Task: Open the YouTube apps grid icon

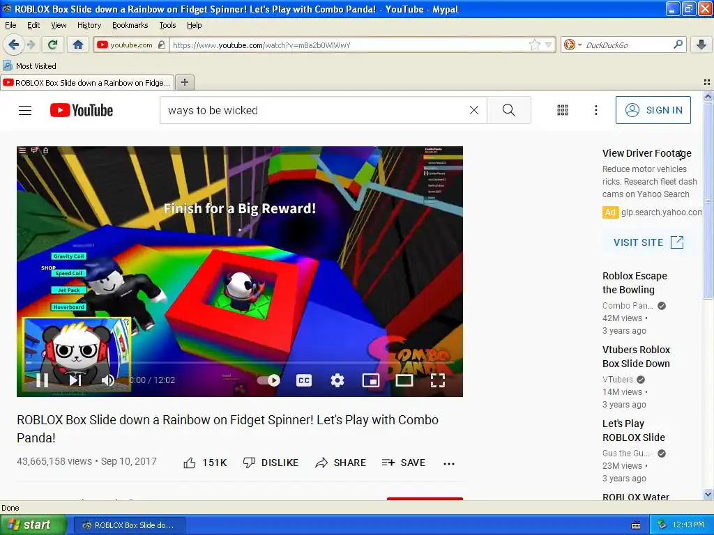Action: 563,110
